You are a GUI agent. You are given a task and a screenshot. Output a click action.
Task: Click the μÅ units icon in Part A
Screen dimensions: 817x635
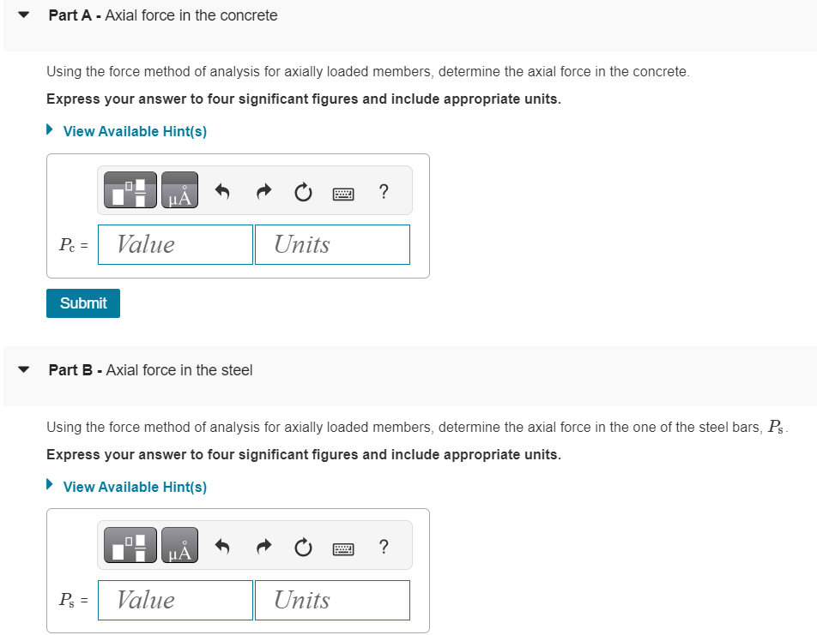click(x=180, y=190)
